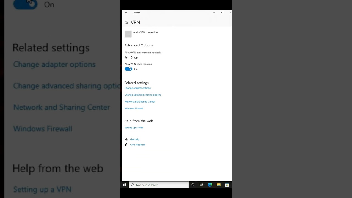The image size is (352, 198).
Task: Open Change advanced sharing options link
Action: pyautogui.click(x=143, y=95)
